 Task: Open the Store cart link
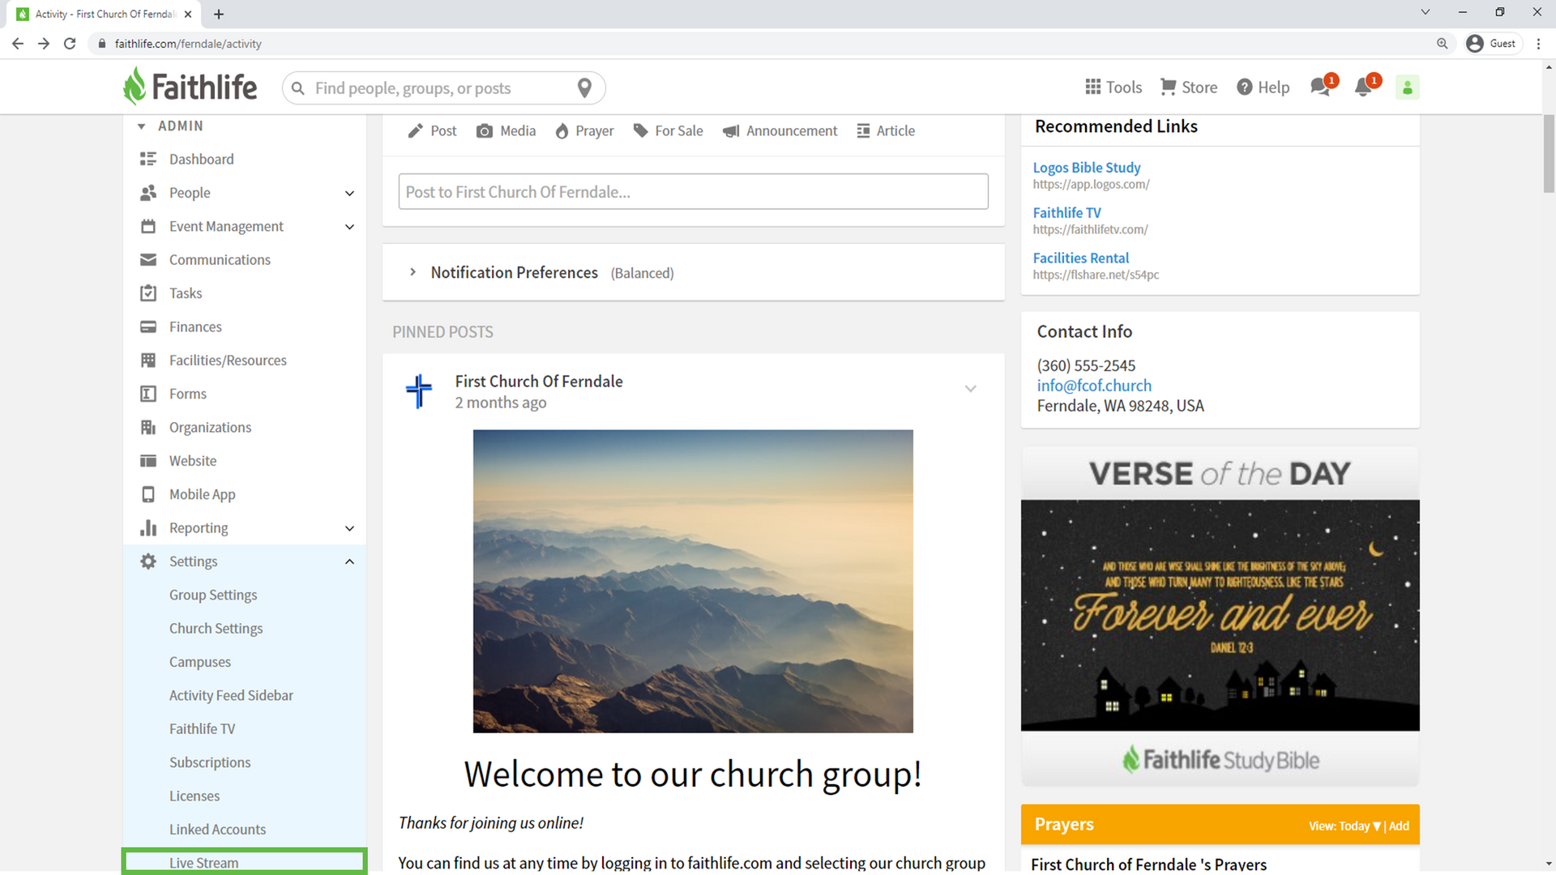(x=1189, y=87)
